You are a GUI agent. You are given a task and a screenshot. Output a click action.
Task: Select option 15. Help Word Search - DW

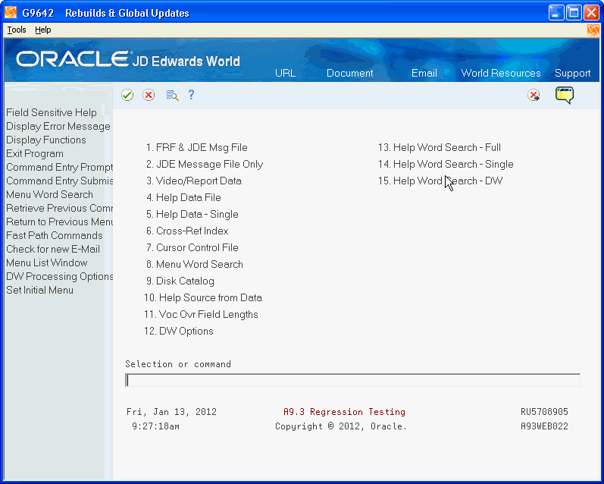pyautogui.click(x=440, y=181)
